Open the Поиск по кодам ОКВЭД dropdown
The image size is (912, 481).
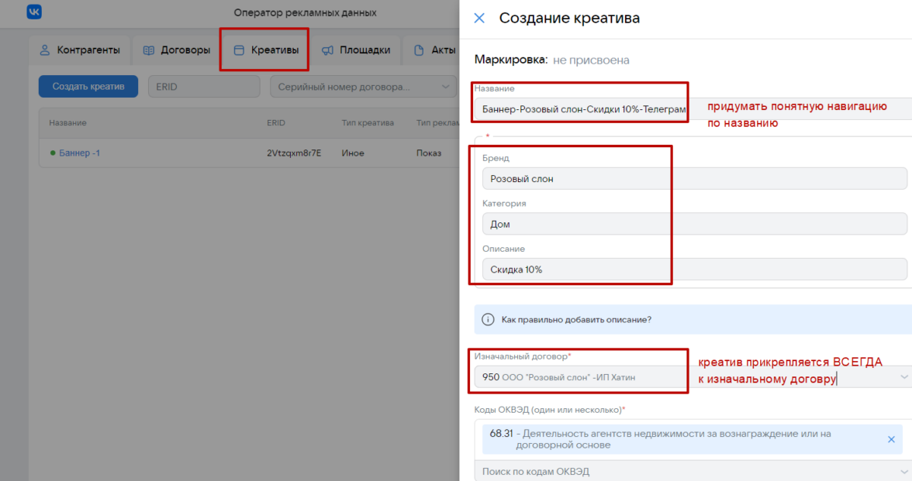click(693, 471)
